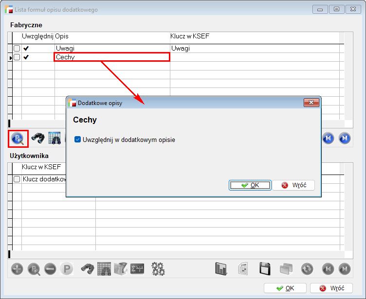Confirm the Dodatkowe opisy dialog with OK
This screenshot has width=366, height=299.
(x=250, y=185)
